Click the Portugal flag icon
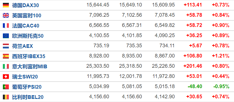 point(6,87)
